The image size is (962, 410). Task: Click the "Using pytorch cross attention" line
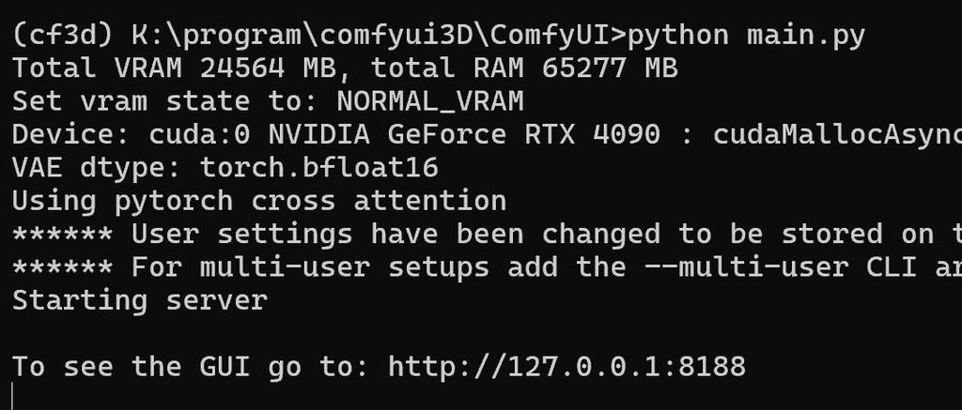pyautogui.click(x=259, y=200)
